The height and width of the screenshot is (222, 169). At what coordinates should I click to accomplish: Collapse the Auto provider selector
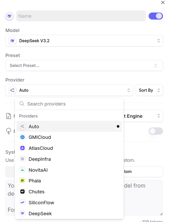tap(69, 90)
